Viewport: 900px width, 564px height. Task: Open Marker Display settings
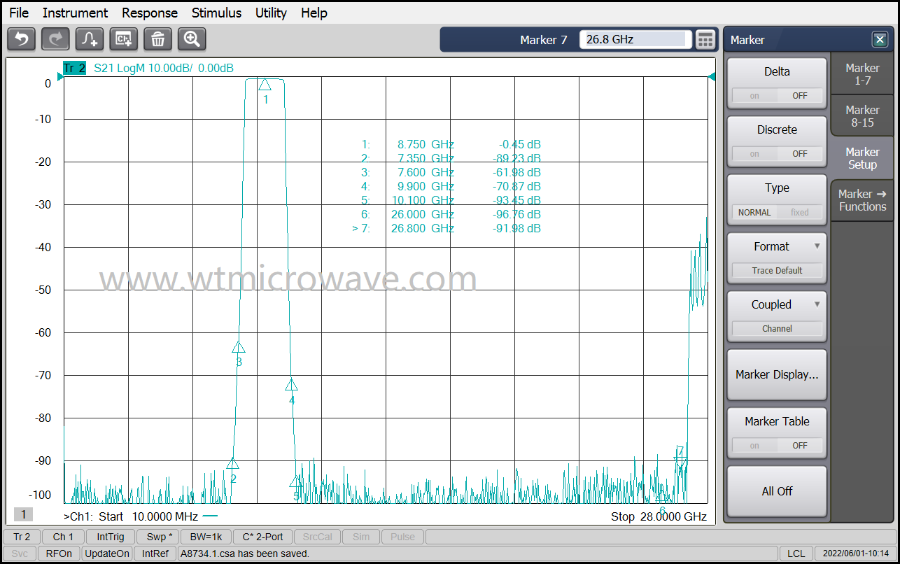[777, 374]
